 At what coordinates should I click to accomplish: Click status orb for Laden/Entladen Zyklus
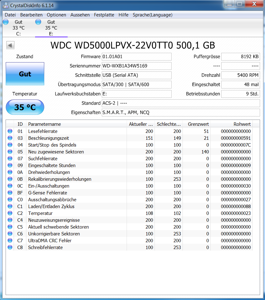(x=10, y=206)
